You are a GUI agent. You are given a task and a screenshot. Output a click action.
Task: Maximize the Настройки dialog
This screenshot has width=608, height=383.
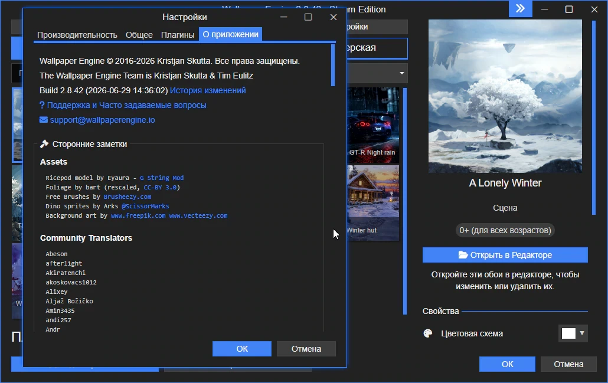pos(308,17)
